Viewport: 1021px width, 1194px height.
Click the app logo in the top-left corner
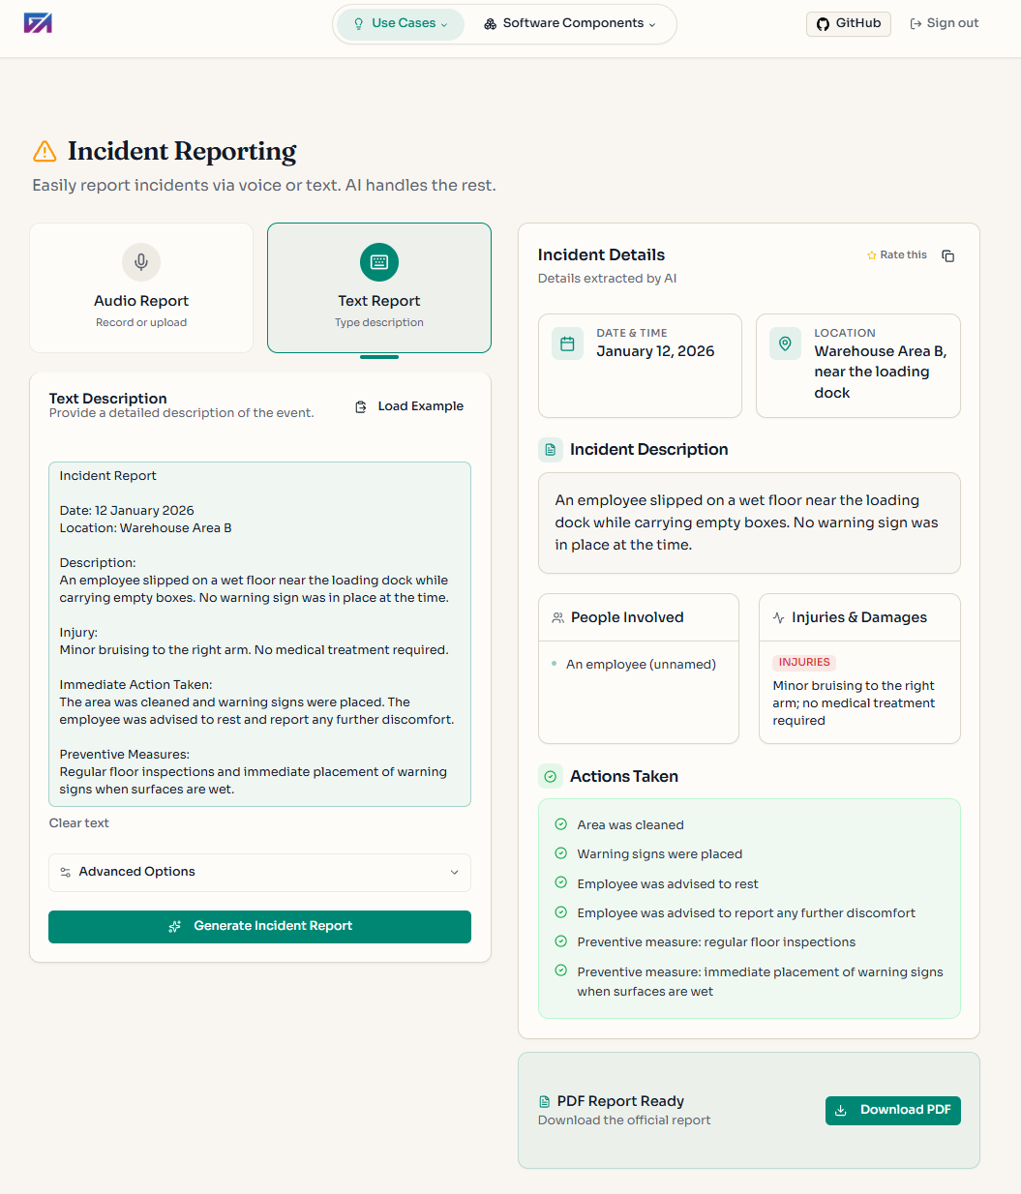click(x=37, y=21)
